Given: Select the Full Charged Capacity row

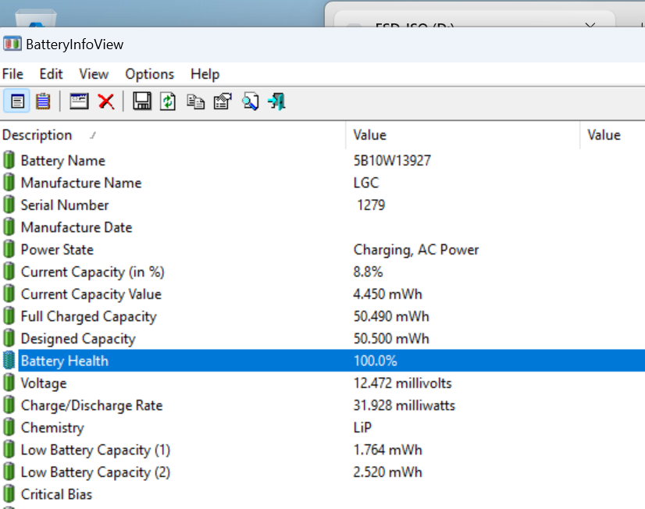Looking at the screenshot, I should (322, 316).
